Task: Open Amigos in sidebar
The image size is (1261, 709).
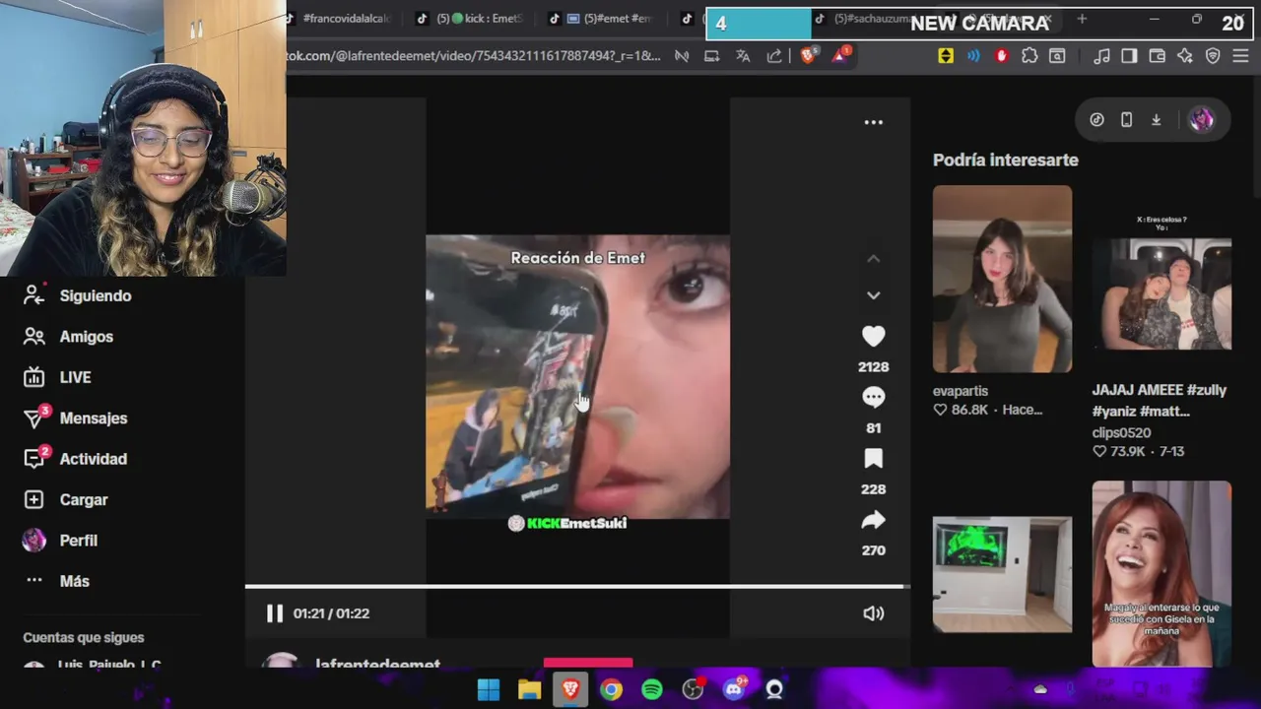Action: click(87, 337)
